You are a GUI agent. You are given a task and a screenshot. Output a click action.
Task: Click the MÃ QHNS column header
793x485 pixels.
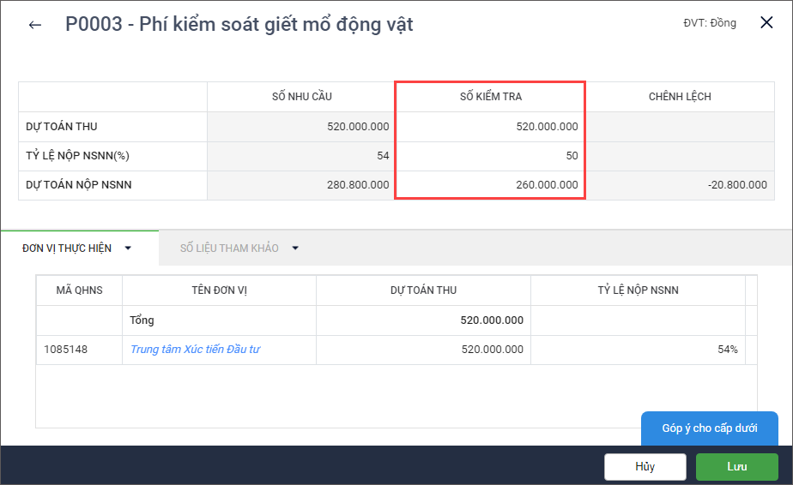tap(79, 290)
